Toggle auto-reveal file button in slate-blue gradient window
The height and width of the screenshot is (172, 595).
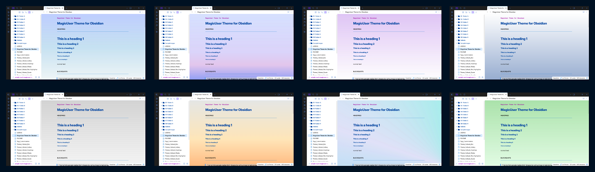coord(474,12)
